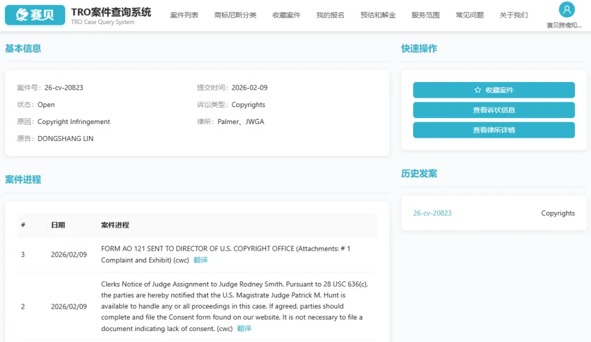Click Copyrights label in 历史发案 panel

pos(558,213)
